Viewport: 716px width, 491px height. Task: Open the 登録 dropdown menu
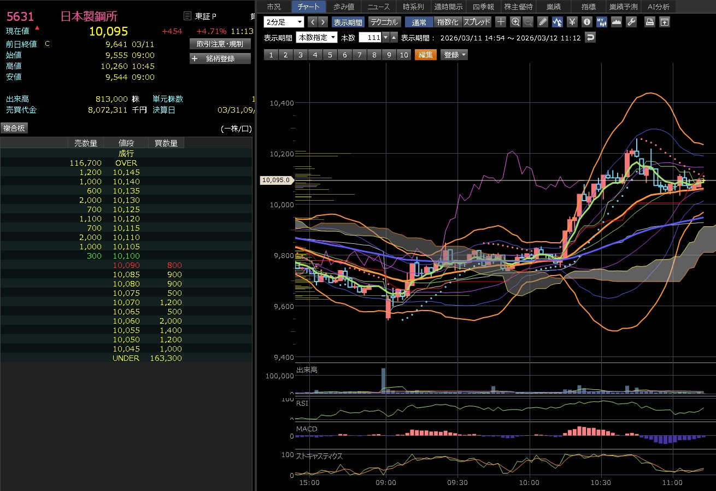(454, 55)
